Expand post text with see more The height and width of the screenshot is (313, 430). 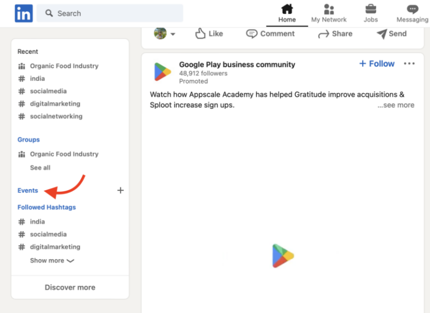pyautogui.click(x=396, y=105)
